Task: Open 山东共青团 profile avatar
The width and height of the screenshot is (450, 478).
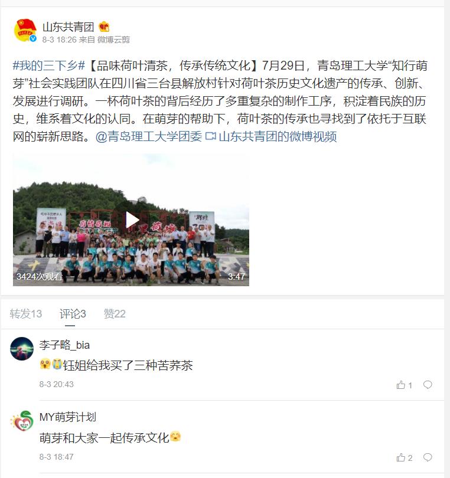Action: [25, 30]
